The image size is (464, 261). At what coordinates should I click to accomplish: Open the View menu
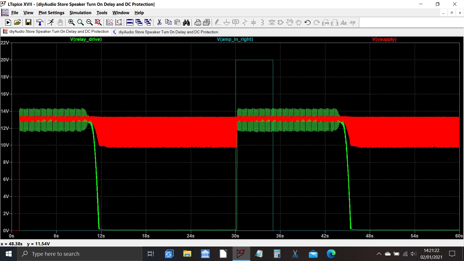pos(28,13)
